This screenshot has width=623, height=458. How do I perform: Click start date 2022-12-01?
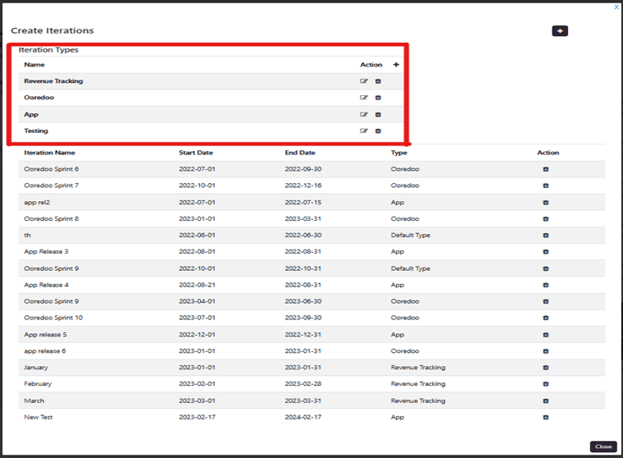[x=197, y=334]
